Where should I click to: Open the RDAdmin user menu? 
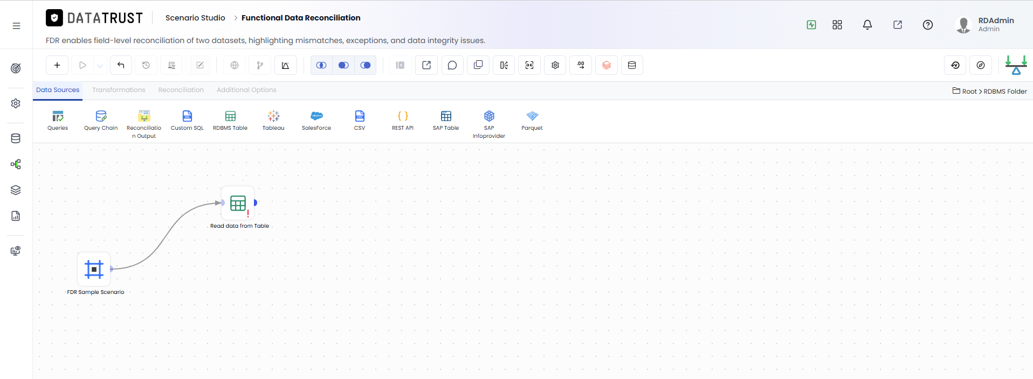coord(984,25)
